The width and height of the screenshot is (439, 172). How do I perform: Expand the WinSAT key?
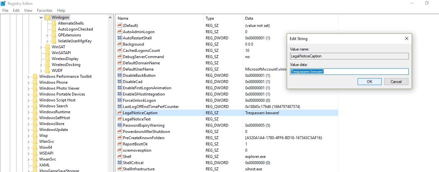click(x=41, y=47)
